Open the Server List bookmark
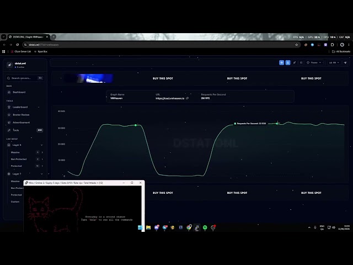This screenshot has width=353, height=265. 21,51
